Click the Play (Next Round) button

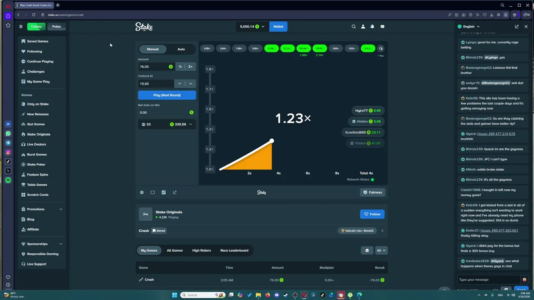167,95
